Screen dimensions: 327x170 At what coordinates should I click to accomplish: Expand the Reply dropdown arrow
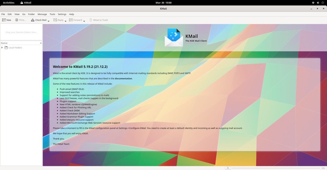point(65,21)
